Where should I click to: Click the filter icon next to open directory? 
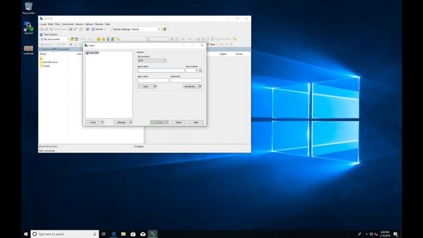[x=77, y=39]
